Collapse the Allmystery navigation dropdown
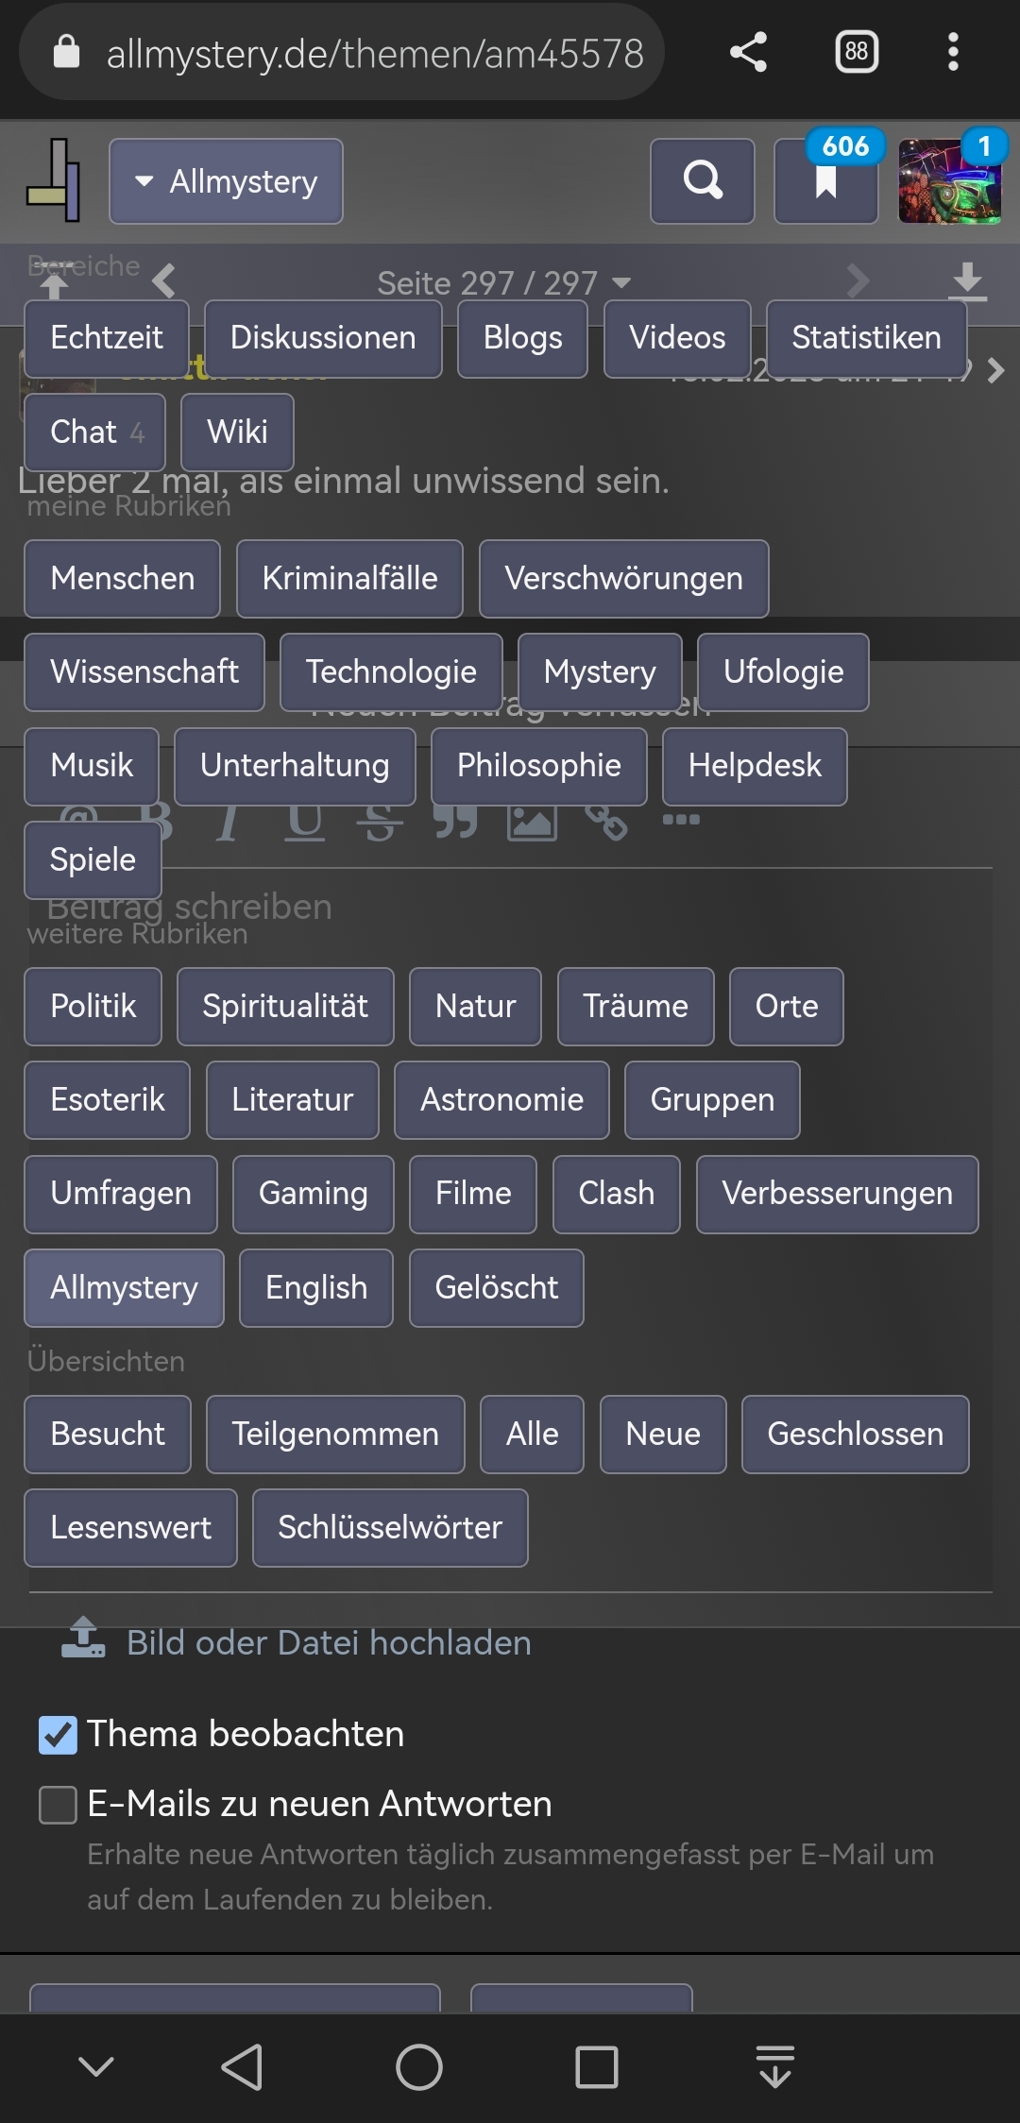This screenshot has height=2123, width=1020. pos(226,181)
